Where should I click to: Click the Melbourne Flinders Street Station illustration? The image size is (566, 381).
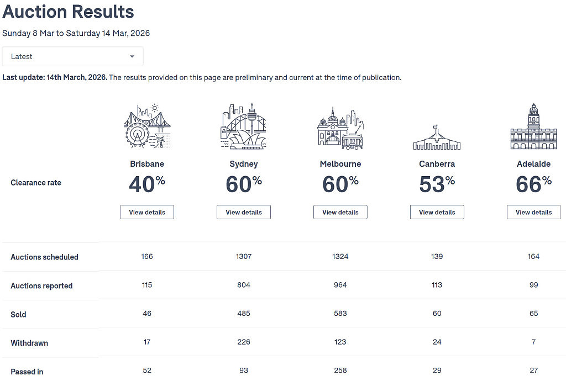[340, 128]
